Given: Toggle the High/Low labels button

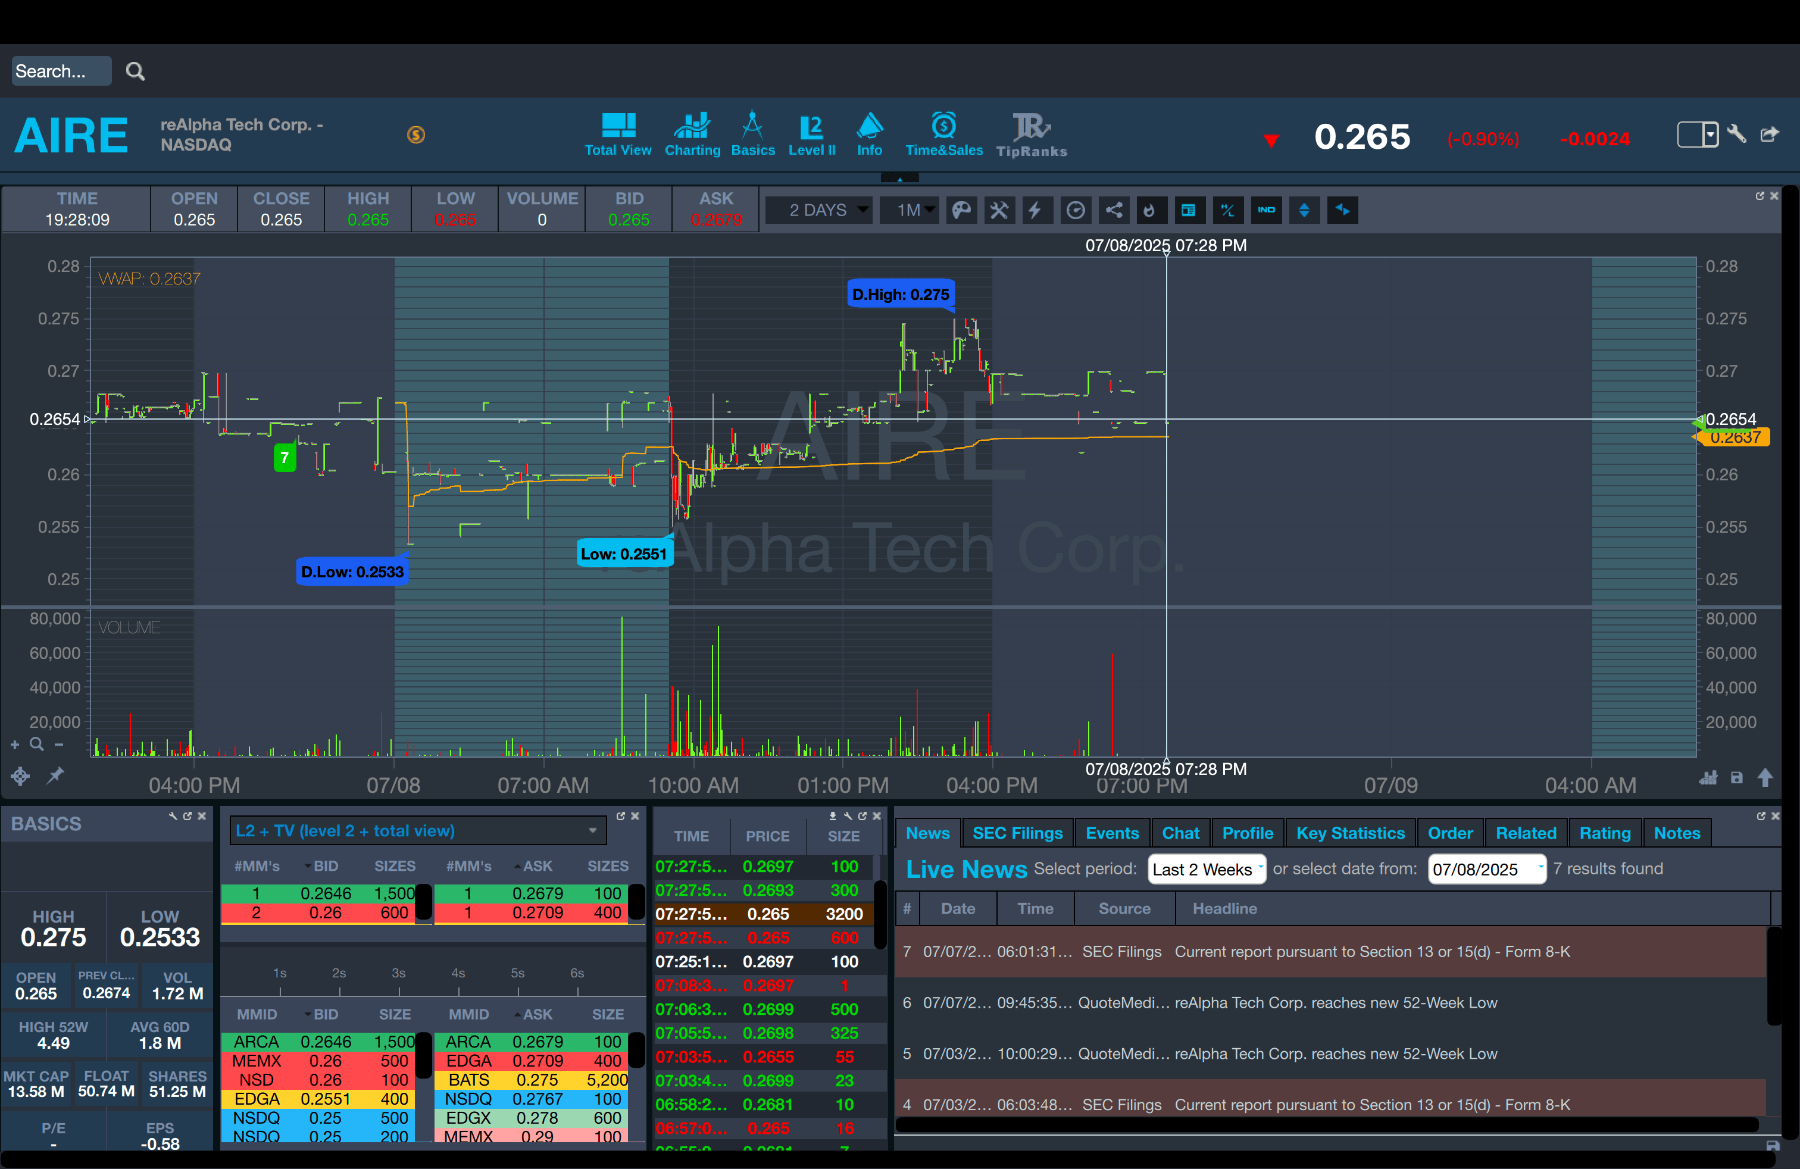Looking at the screenshot, I should point(1227,210).
